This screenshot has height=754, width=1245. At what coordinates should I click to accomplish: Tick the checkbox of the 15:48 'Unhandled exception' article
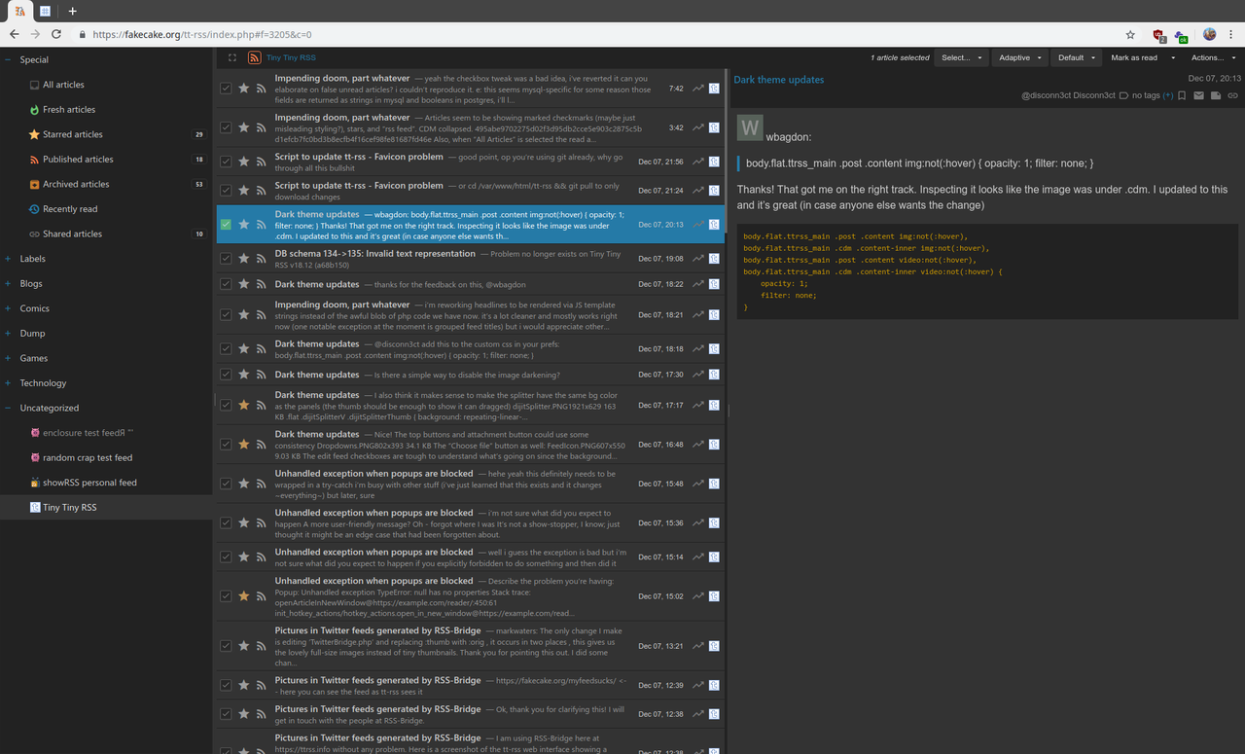click(226, 484)
